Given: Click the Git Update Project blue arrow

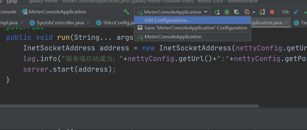Looking at the screenshot, I should (296, 12).
